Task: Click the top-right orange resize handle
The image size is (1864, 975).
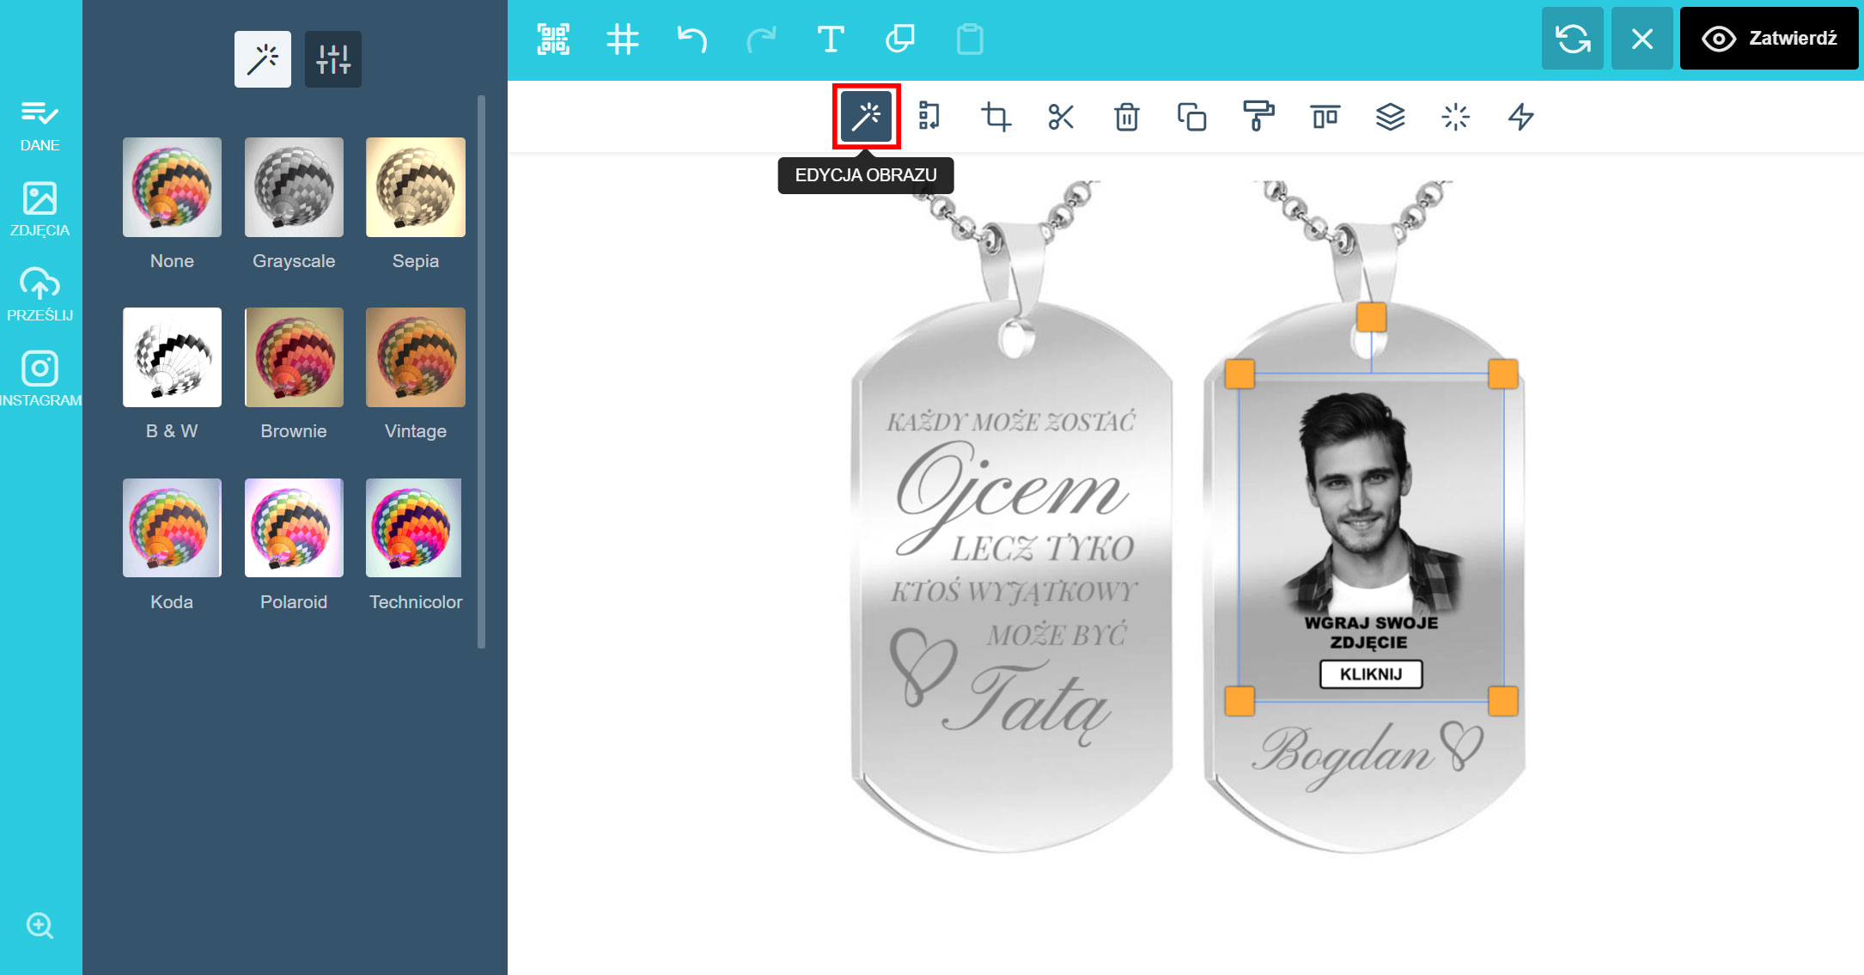Action: pyautogui.click(x=1502, y=374)
